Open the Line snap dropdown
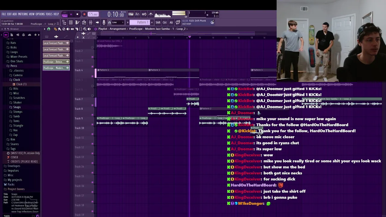 [118, 22]
